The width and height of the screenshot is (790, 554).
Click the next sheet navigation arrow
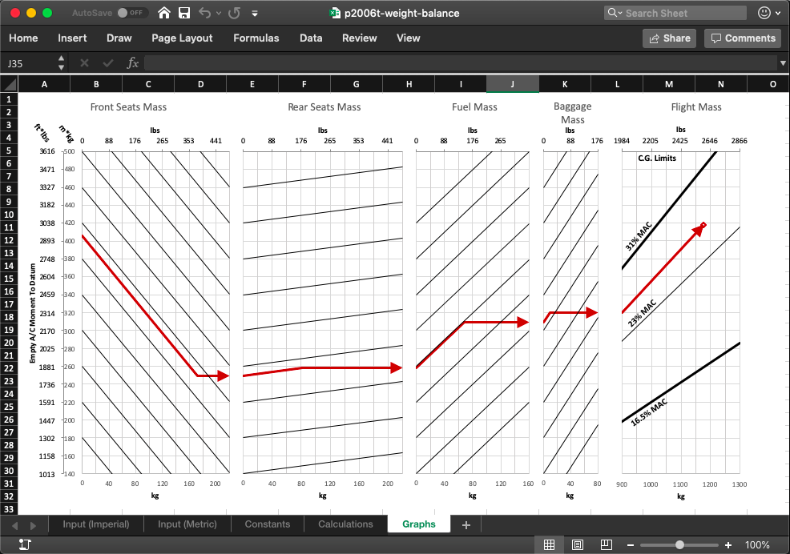tap(34, 525)
